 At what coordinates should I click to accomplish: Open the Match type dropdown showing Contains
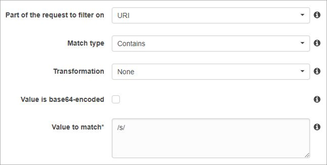click(x=210, y=44)
